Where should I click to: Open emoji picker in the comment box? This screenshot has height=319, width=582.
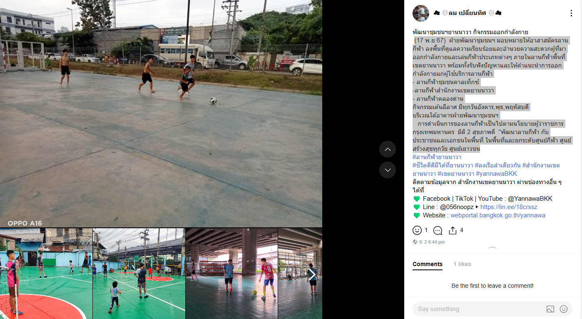click(564, 309)
